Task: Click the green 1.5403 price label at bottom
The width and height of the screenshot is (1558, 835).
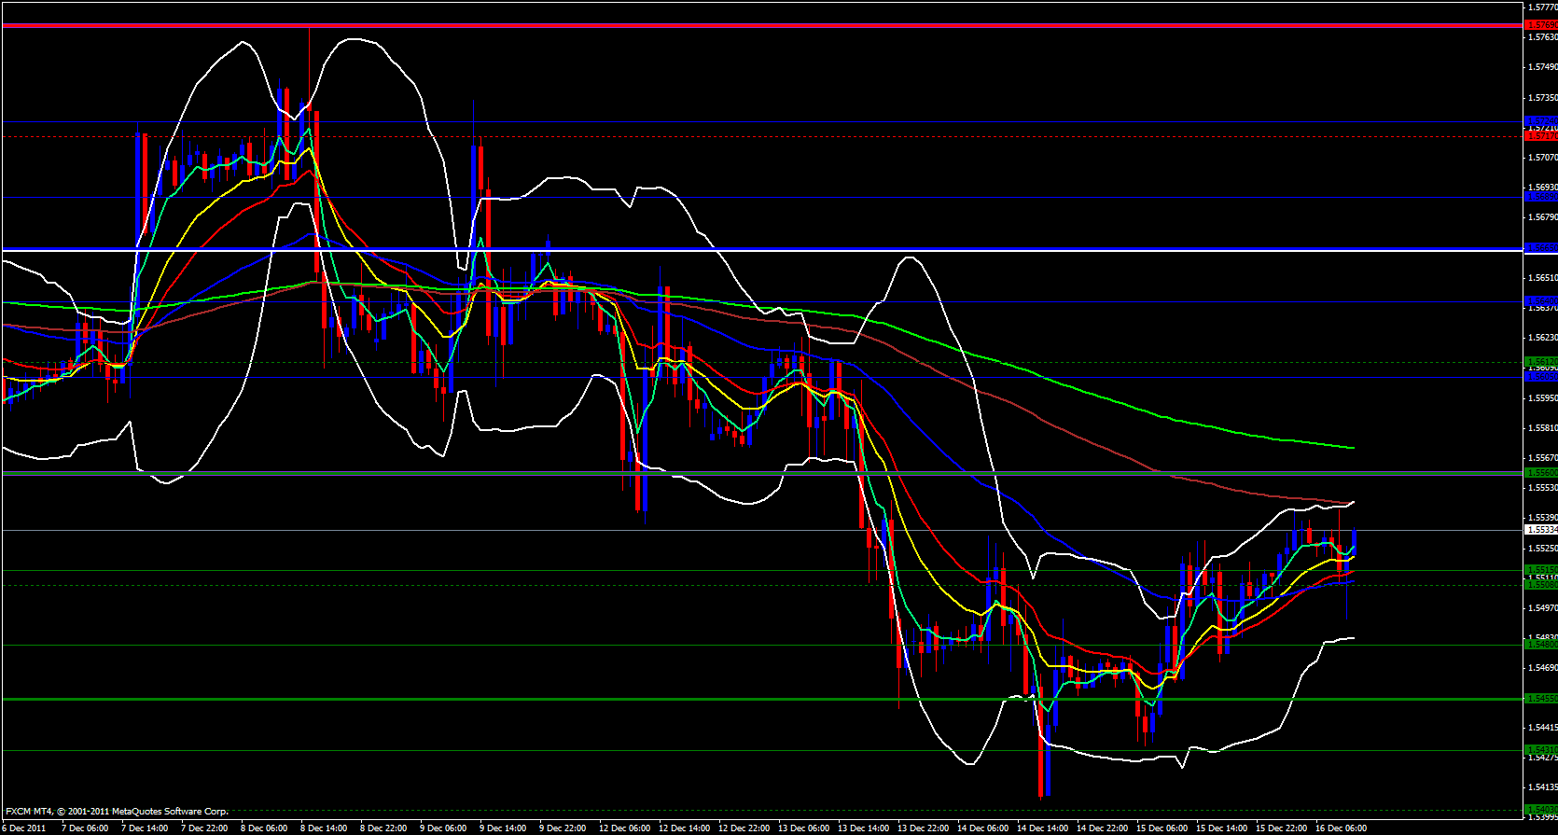Action: tap(1540, 809)
